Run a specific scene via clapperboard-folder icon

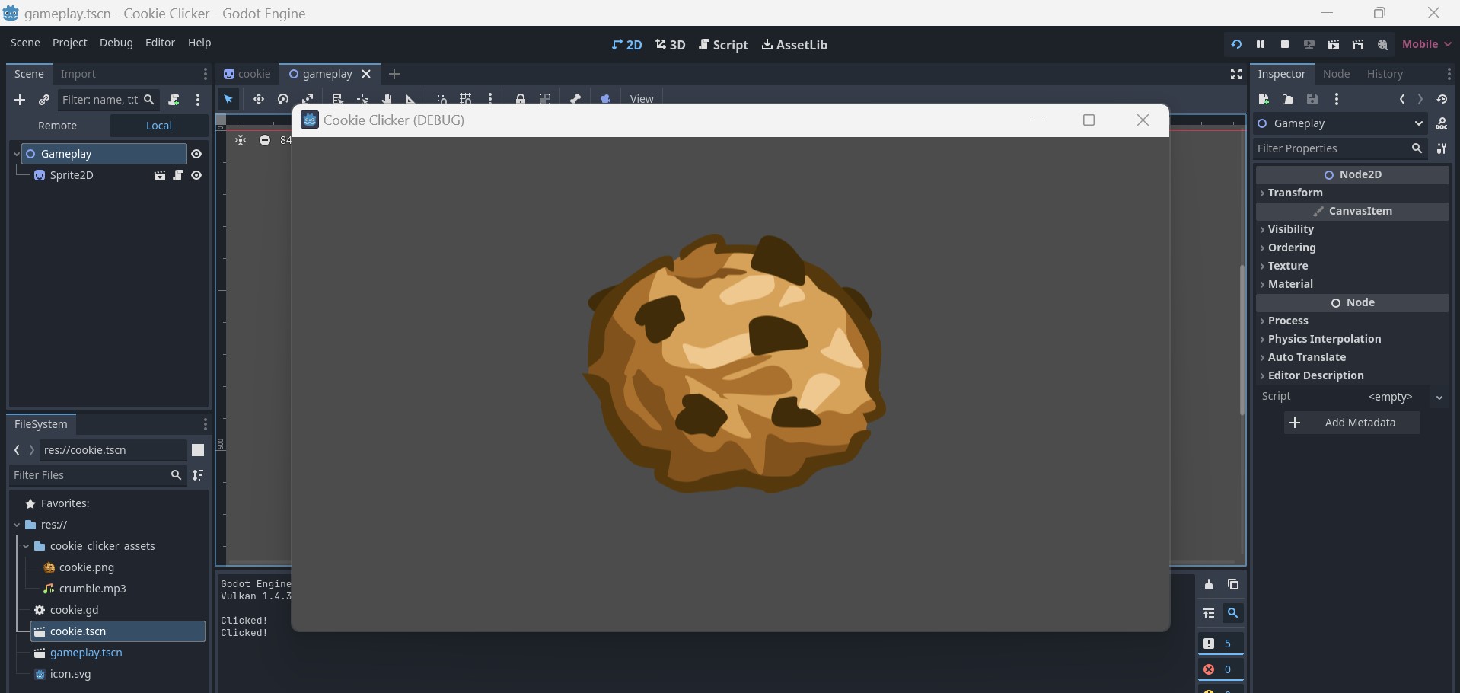[1358, 45]
